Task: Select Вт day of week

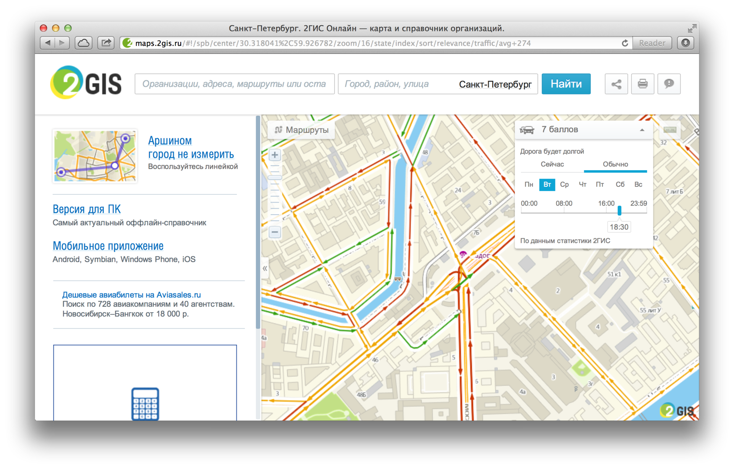Action: (x=547, y=185)
